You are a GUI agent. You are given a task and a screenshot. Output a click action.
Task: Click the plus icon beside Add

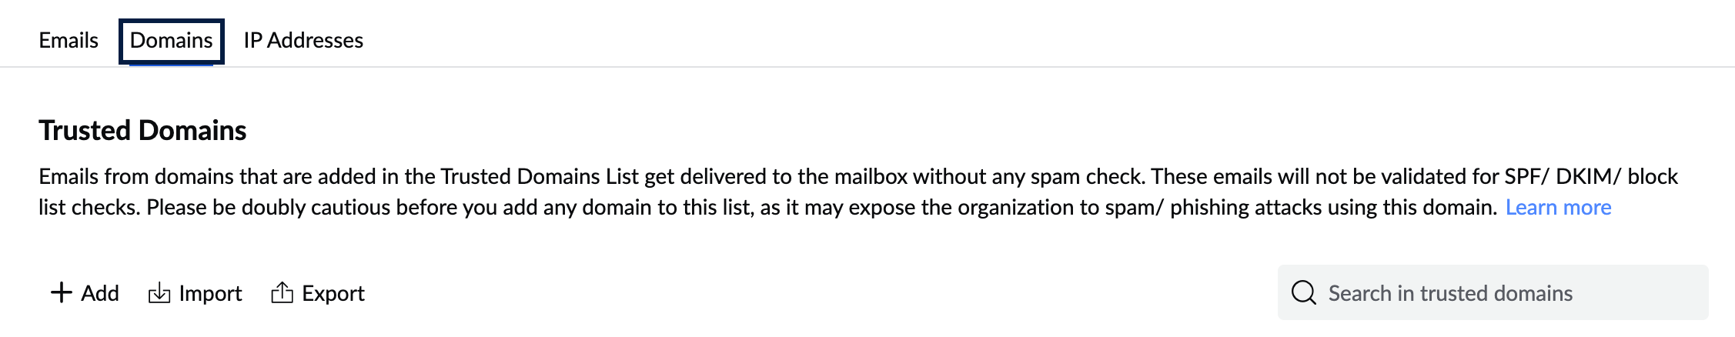point(61,292)
